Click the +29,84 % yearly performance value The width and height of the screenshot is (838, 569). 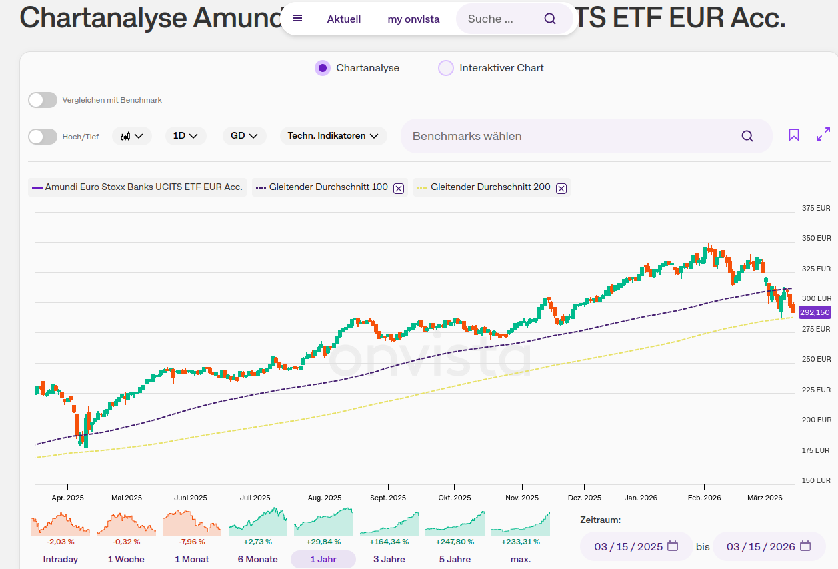point(323,542)
